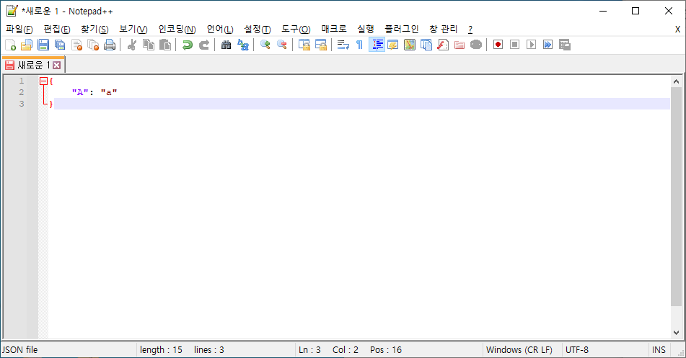
Task: Collapse JSON block fold marker line 1
Action: (x=43, y=81)
